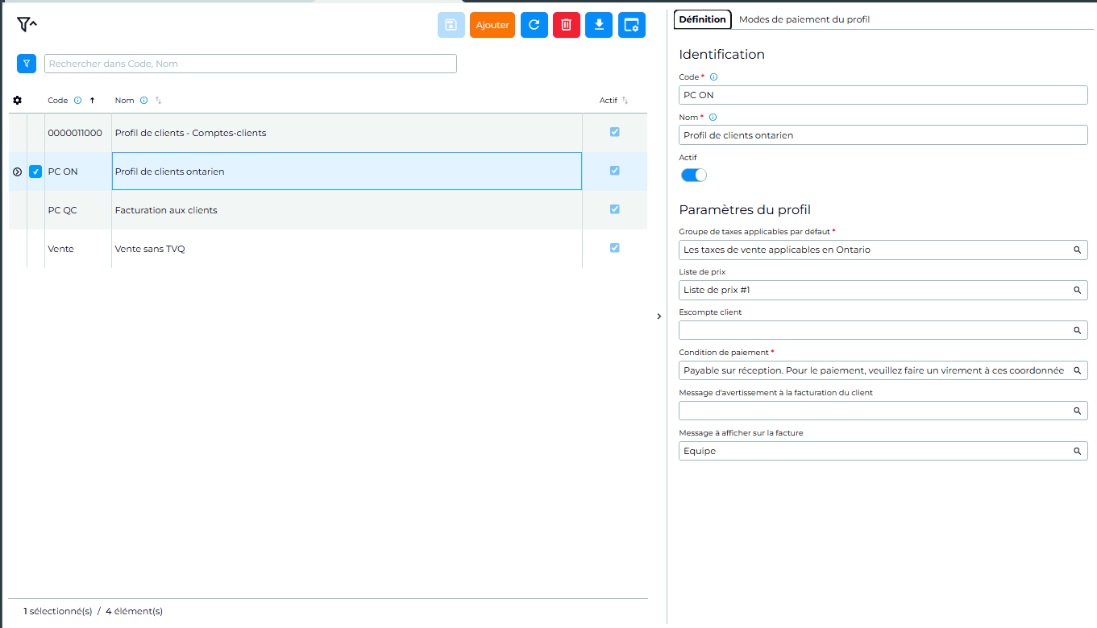Click the search box Rechercher dans Code, Nom
Viewport: 1097px width, 628px height.
click(x=251, y=64)
